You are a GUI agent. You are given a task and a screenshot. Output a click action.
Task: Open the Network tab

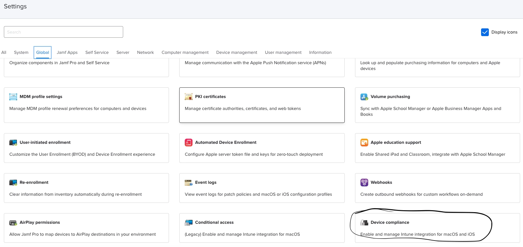pos(145,53)
